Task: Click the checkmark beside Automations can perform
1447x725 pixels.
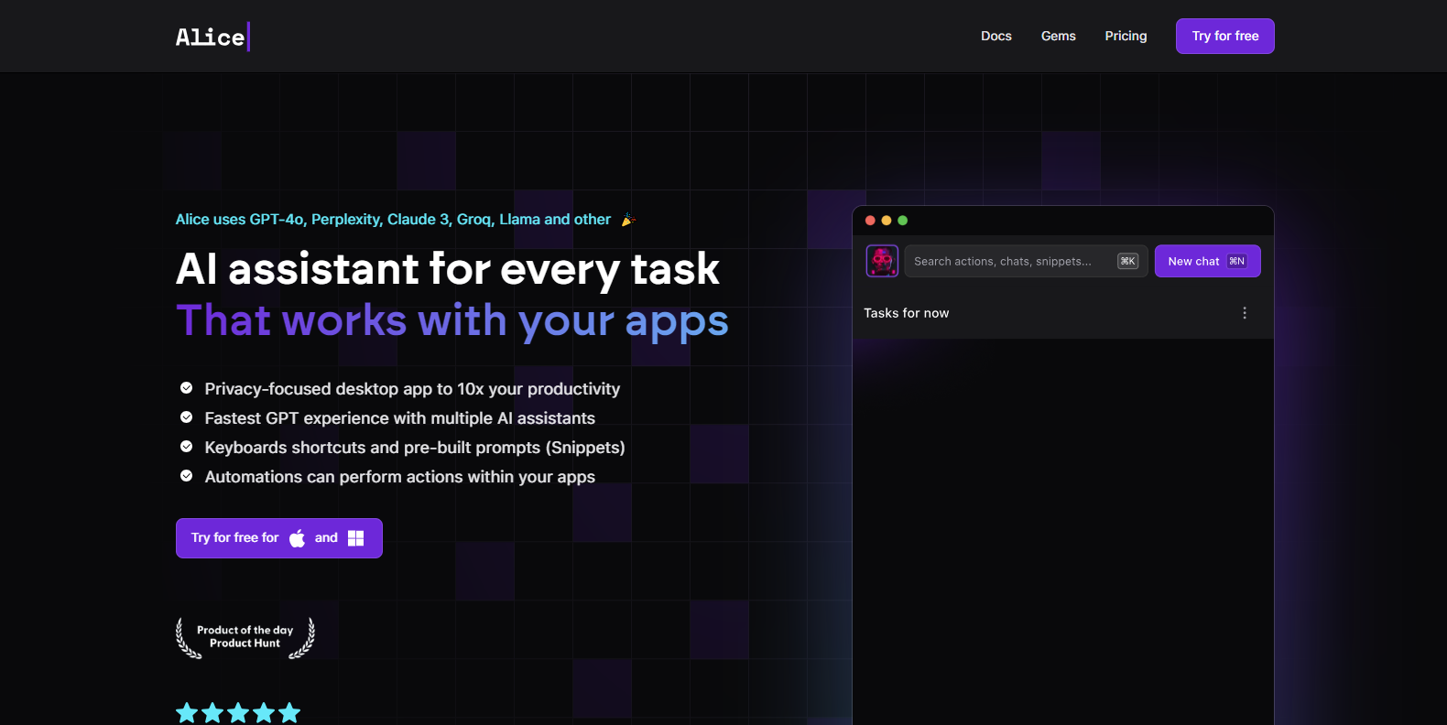Action: click(x=186, y=476)
